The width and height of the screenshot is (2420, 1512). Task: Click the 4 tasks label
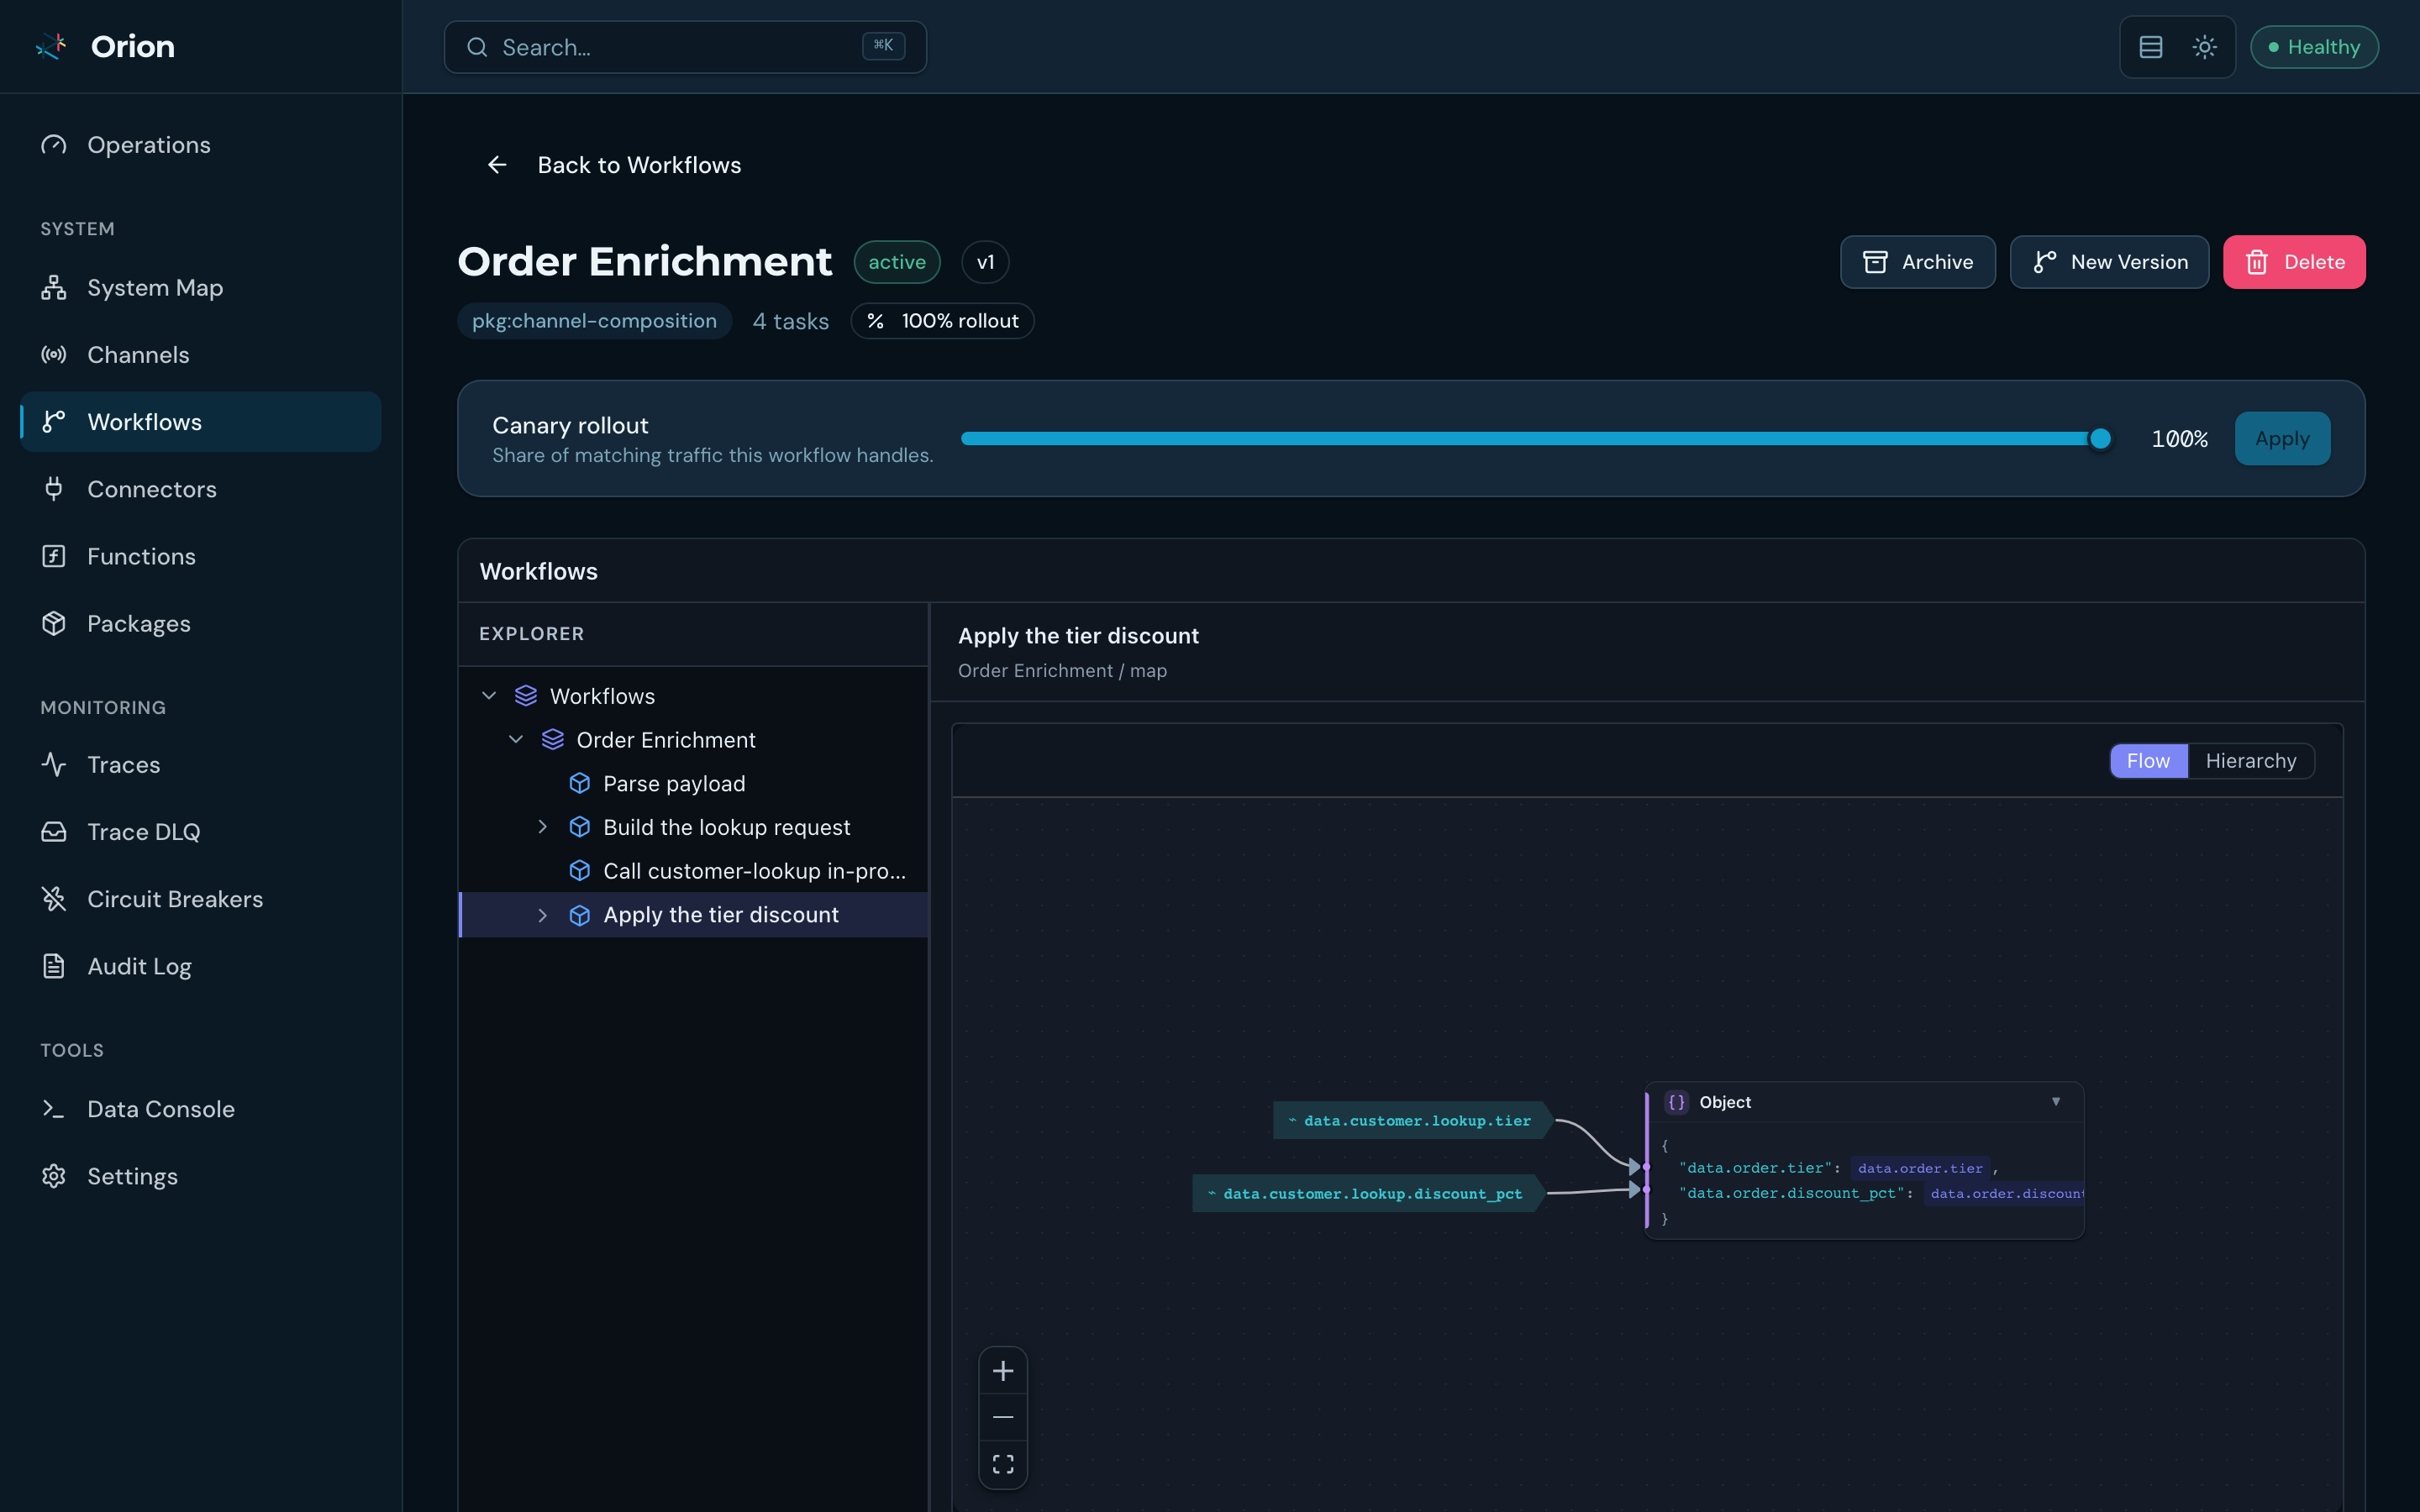(x=790, y=321)
